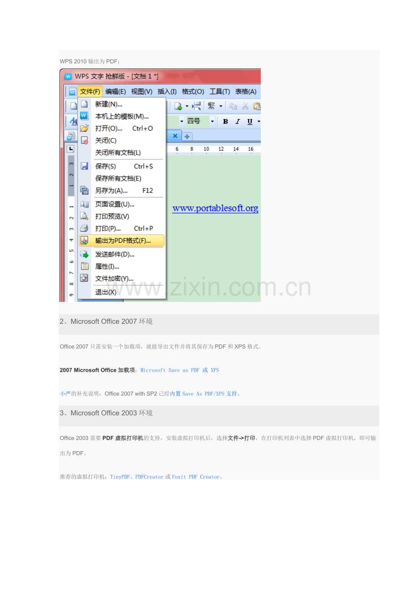Choose 退出(X) to exit WPS
Screen dimensions: 418x591
tap(122, 292)
